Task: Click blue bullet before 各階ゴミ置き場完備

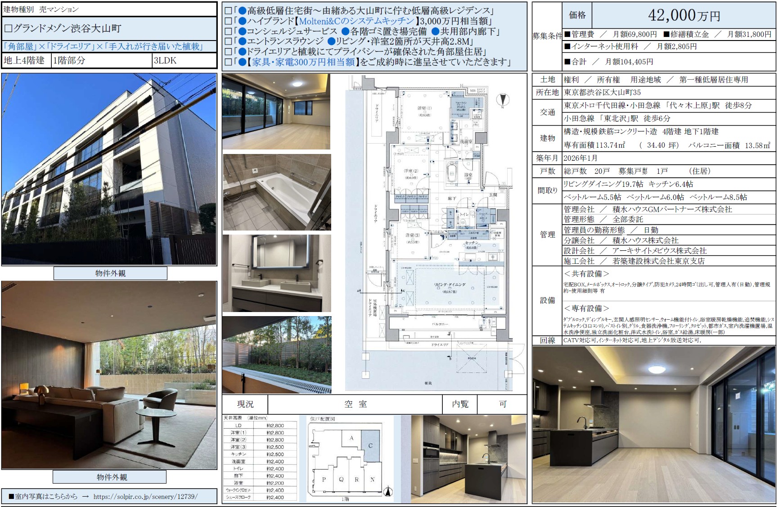Action: click(346, 32)
